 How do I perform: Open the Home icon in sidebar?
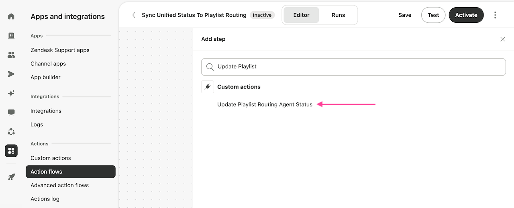[11, 16]
